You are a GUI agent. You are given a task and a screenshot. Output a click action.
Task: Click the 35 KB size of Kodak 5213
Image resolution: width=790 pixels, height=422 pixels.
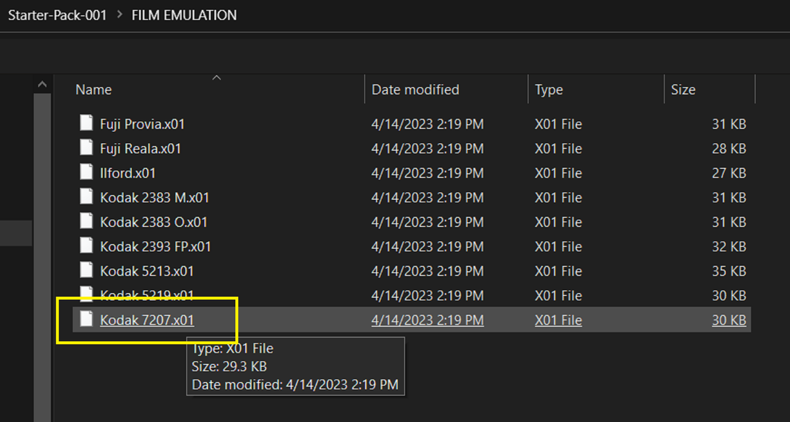point(729,271)
